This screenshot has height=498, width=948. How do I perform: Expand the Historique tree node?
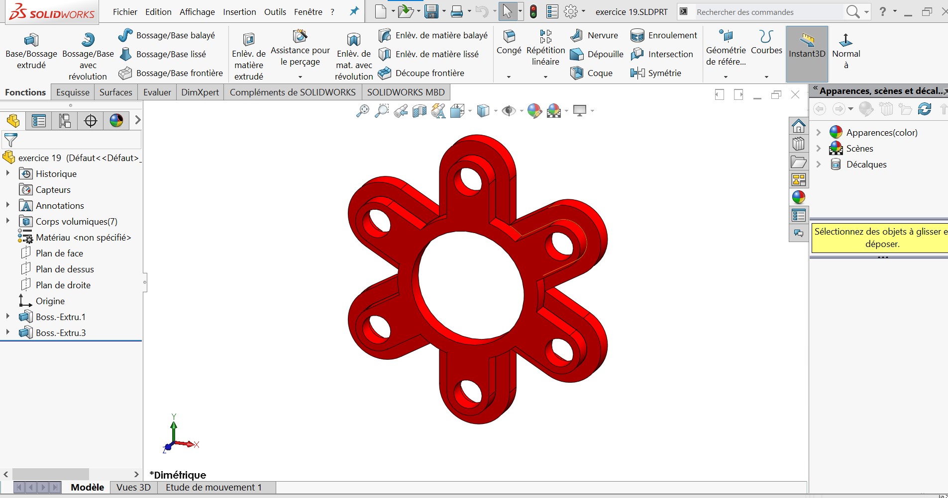(7, 173)
